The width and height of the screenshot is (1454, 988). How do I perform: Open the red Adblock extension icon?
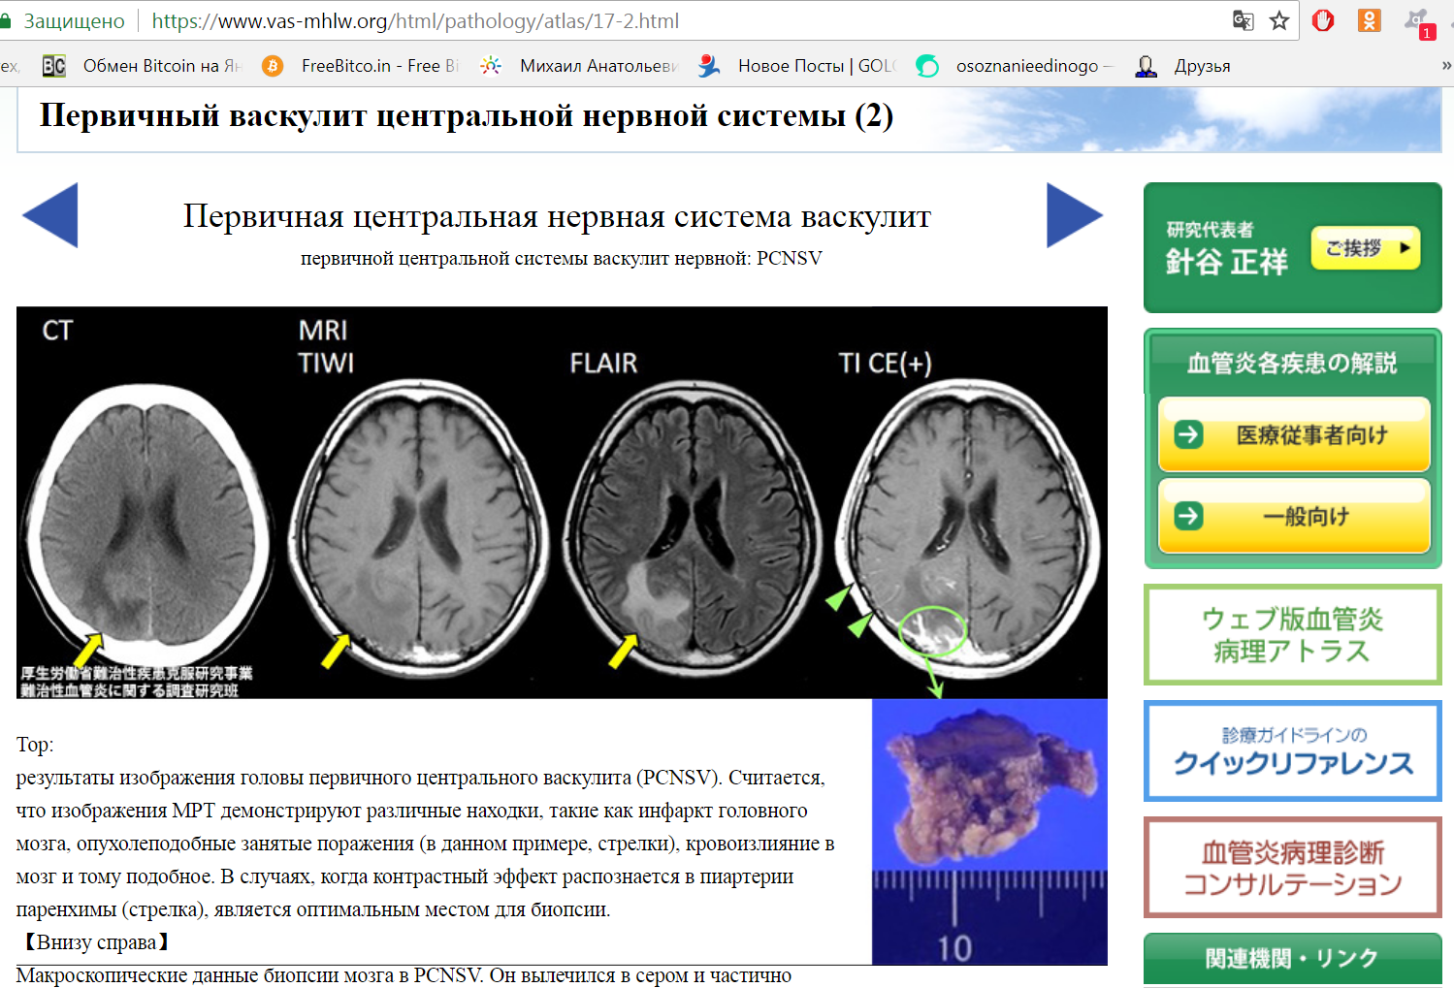pos(1323,20)
